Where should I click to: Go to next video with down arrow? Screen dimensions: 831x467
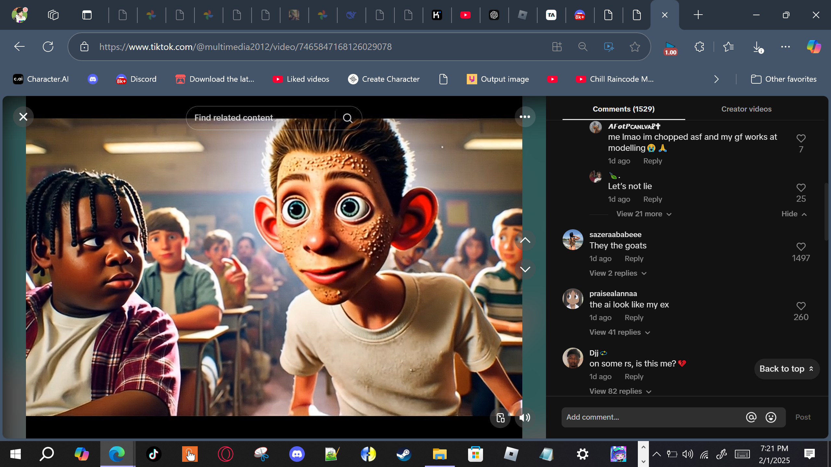pos(525,269)
